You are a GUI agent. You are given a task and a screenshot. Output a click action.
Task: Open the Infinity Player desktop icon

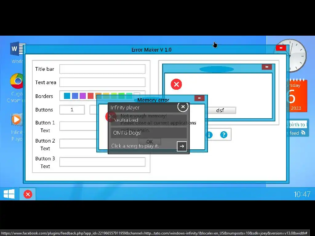pyautogui.click(x=17, y=120)
